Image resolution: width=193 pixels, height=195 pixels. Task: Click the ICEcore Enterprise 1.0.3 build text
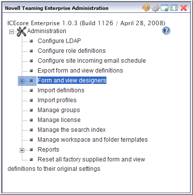point(86,23)
